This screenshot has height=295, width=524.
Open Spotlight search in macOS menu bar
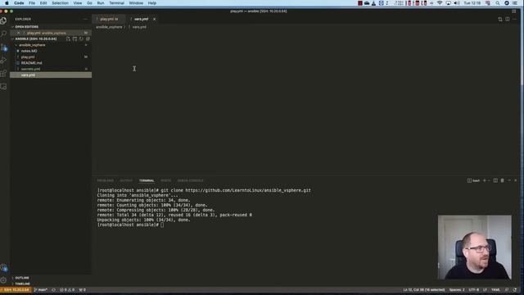pos(498,3)
